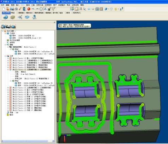This screenshot has width=168, height=144.
Task: Click the tree panel horizontal scrollbar
Action: point(28,141)
